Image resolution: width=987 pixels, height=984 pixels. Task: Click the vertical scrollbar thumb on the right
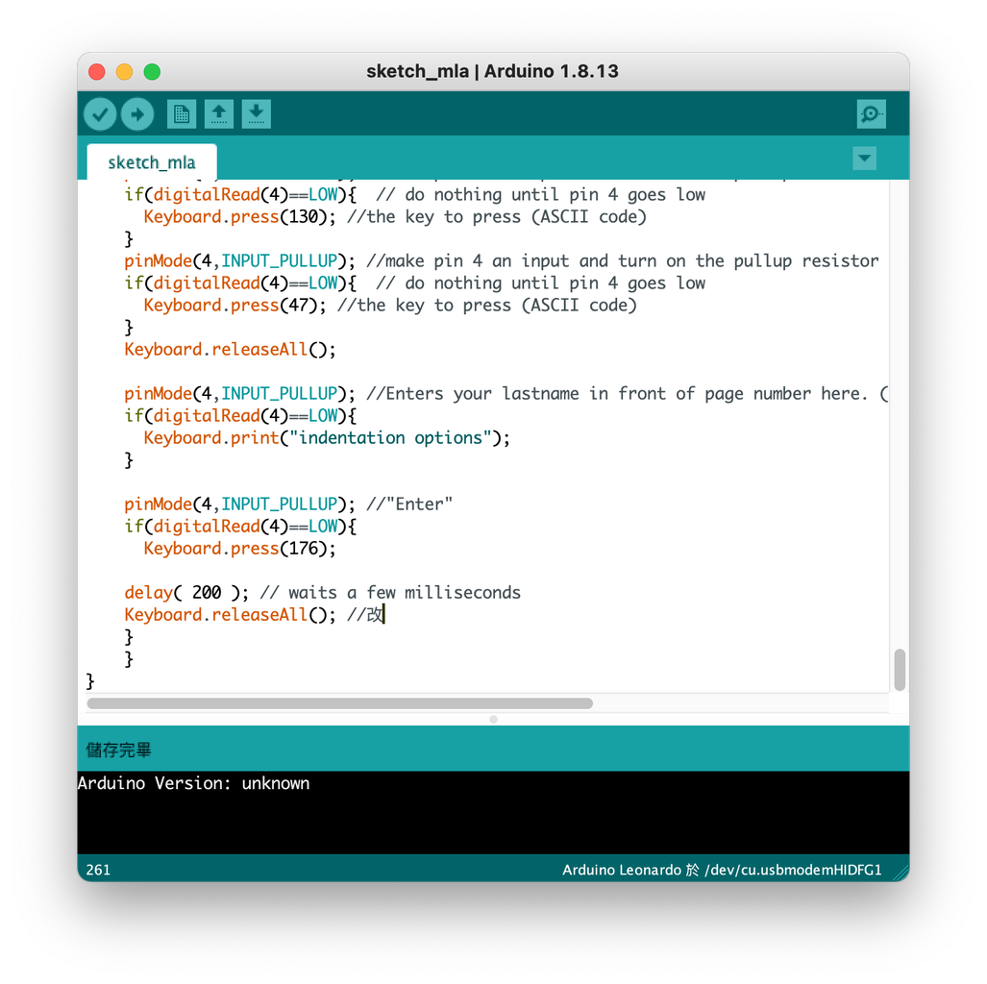point(899,670)
